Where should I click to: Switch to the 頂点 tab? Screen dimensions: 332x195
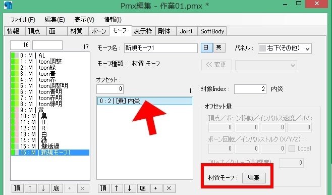click(35, 31)
